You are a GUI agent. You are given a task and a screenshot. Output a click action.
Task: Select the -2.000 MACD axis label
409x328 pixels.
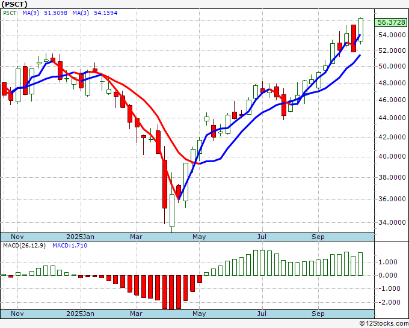tap(388, 302)
